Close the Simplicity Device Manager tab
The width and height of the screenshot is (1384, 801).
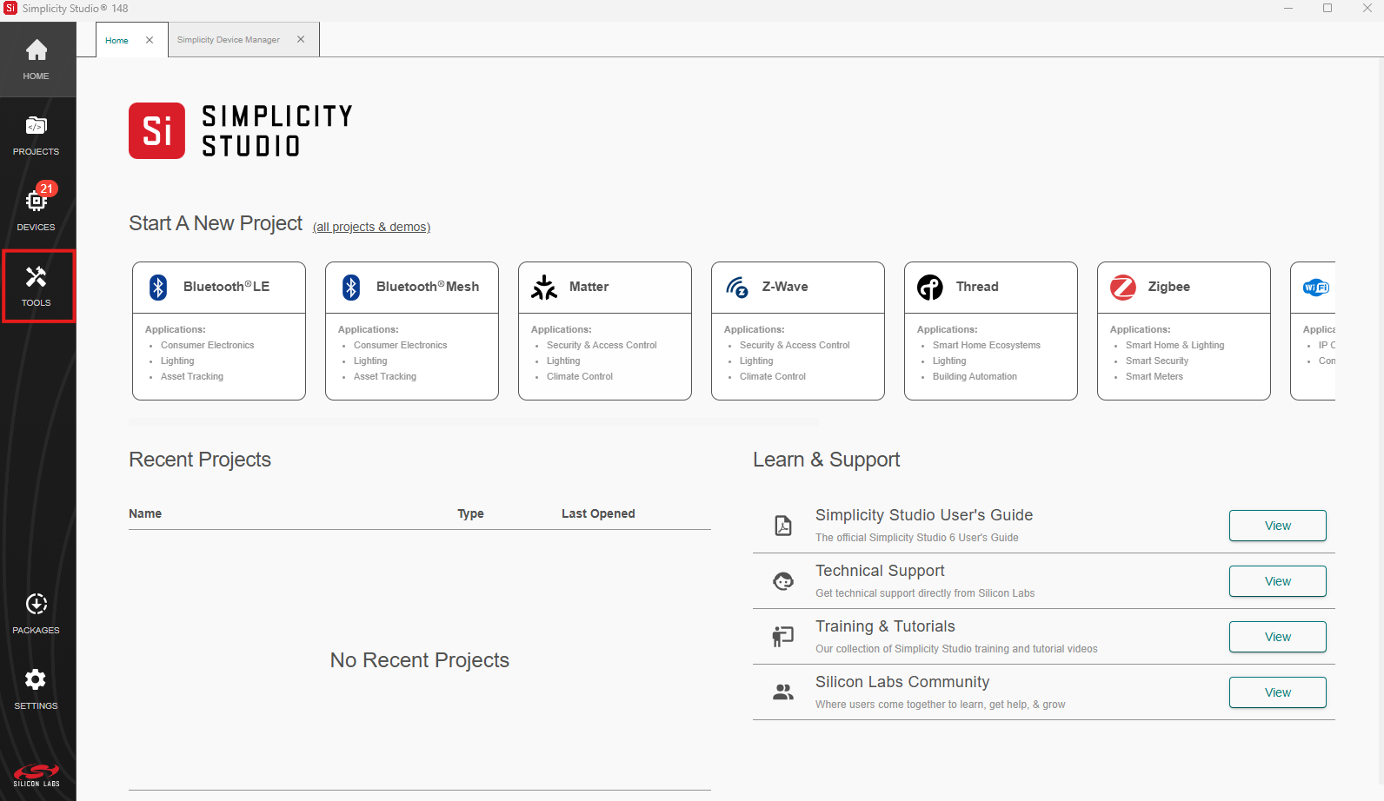click(301, 40)
